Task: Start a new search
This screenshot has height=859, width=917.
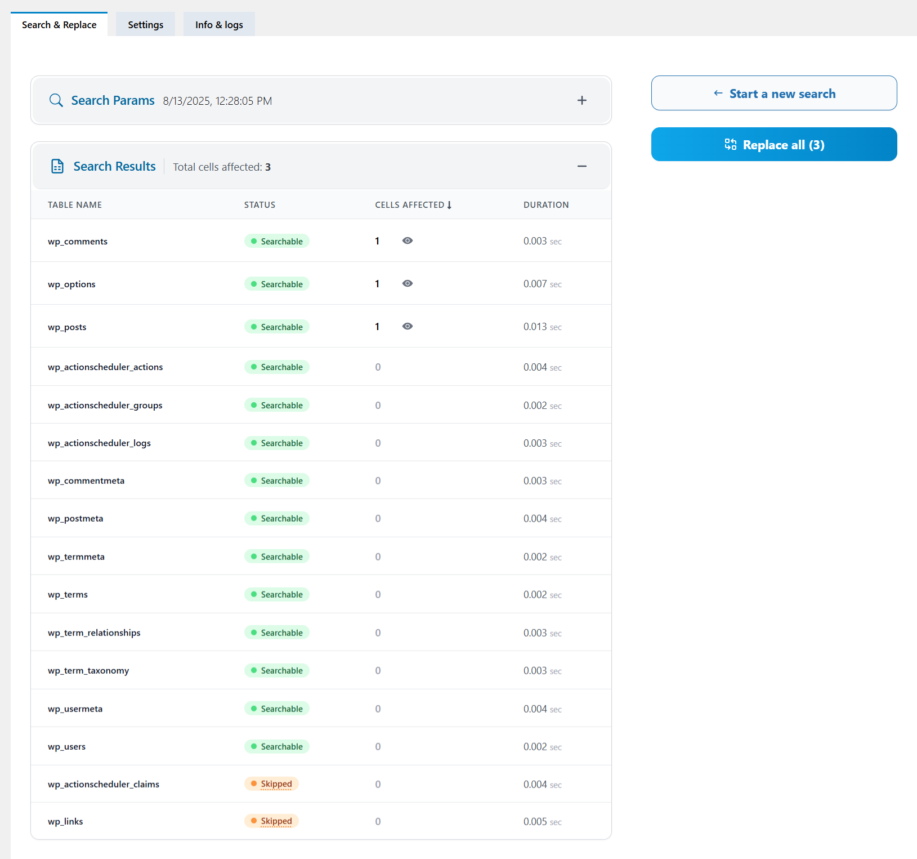Action: pyautogui.click(x=774, y=93)
